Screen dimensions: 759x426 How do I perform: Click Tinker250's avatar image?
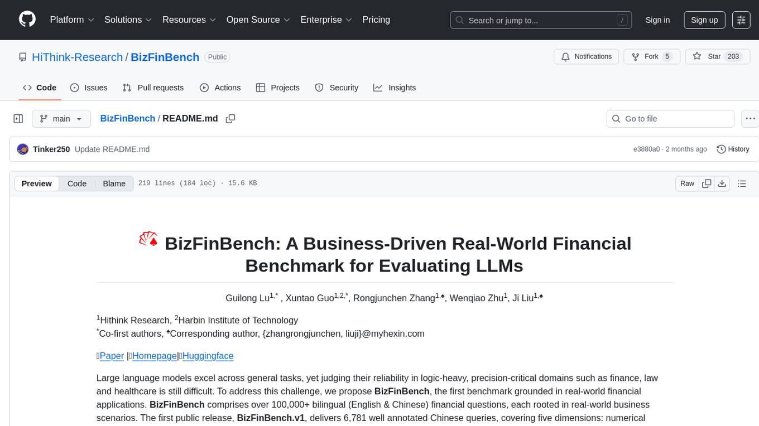click(x=23, y=149)
